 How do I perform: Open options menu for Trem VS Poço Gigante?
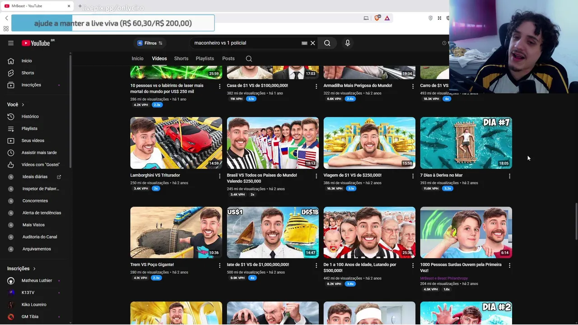pos(219,265)
